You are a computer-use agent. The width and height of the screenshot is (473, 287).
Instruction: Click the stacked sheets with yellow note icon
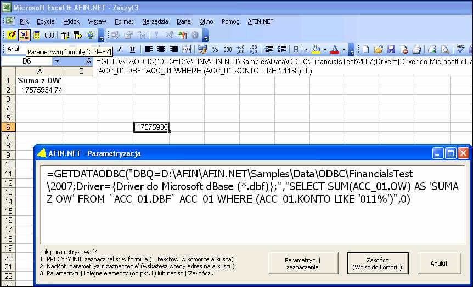(65, 36)
